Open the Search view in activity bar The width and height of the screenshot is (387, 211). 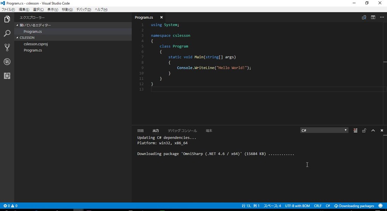(x=7, y=34)
